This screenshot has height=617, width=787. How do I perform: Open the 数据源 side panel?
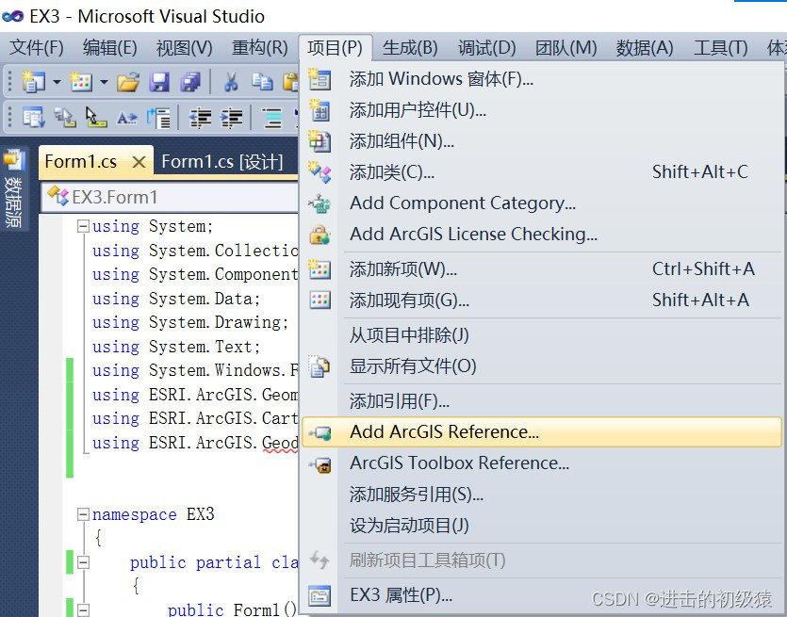(13, 188)
